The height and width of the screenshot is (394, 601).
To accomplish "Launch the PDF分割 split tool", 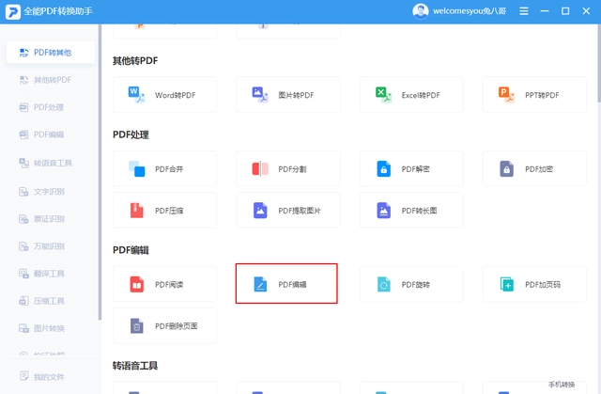I will pos(288,169).
